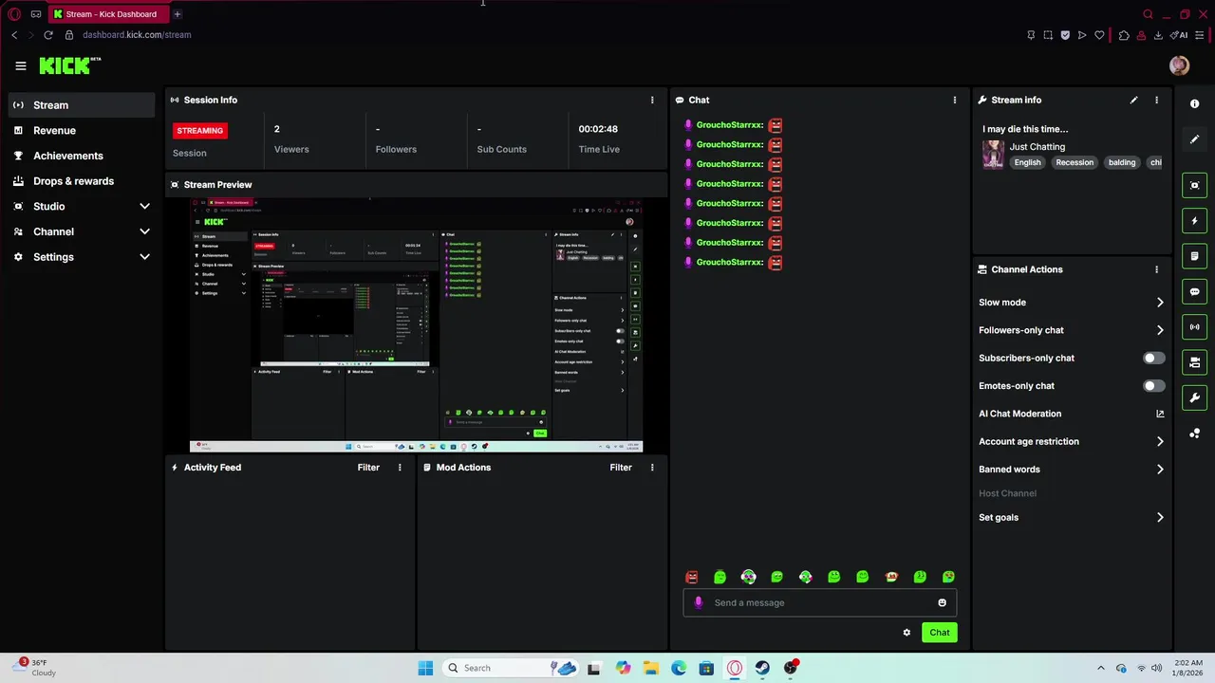Screen dimensions: 1215x683
Task: Toggle the stream preview widget icon in sidebar
Action: tap(1195, 186)
